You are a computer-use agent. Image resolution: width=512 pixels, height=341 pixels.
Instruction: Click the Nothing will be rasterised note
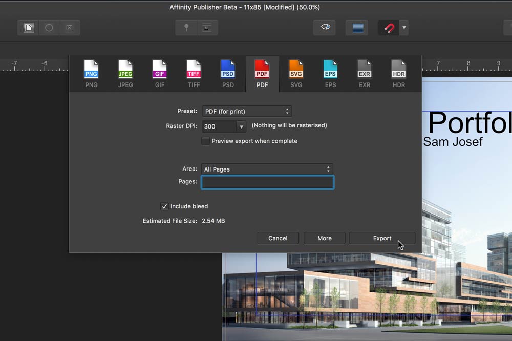pyautogui.click(x=289, y=125)
